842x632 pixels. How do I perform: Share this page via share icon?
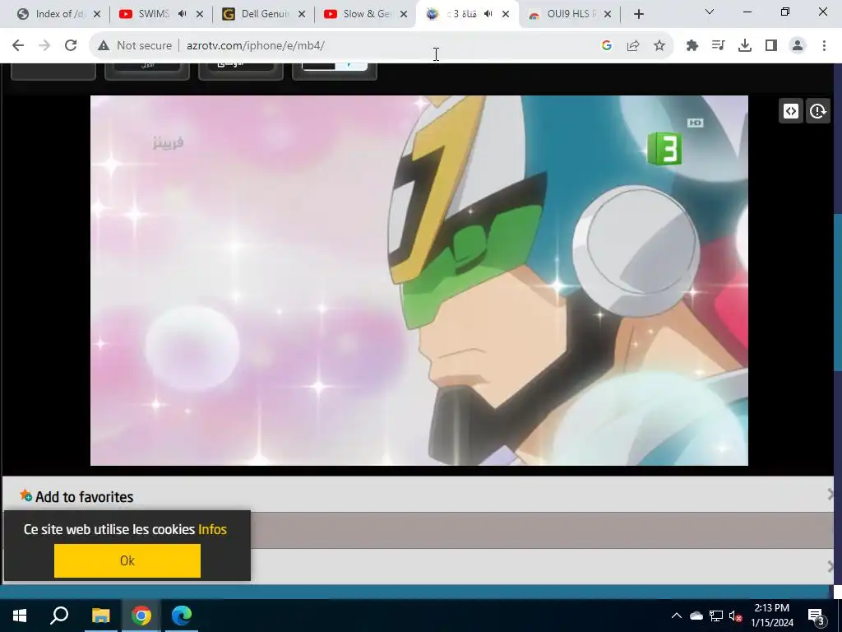[633, 46]
